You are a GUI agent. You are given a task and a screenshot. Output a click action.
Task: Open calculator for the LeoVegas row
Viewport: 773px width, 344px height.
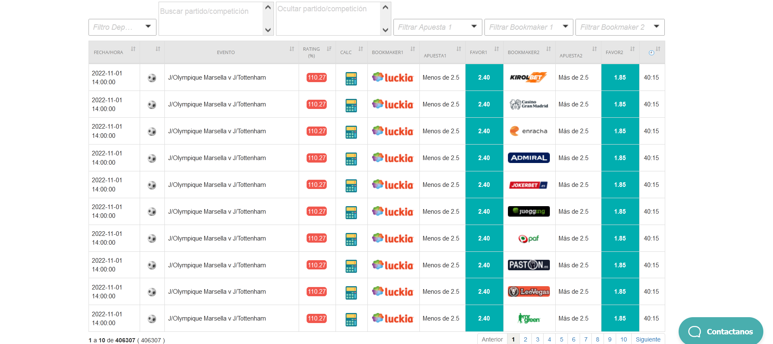pyautogui.click(x=351, y=292)
